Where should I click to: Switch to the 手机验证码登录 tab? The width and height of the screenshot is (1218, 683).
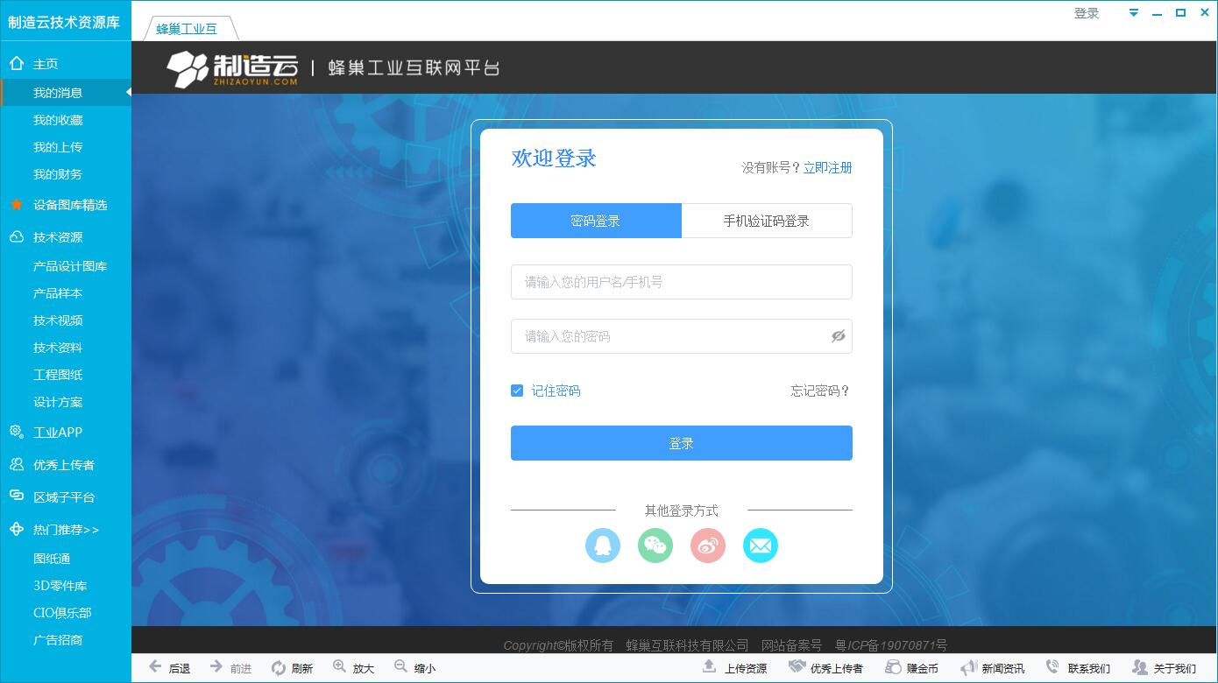coord(767,221)
